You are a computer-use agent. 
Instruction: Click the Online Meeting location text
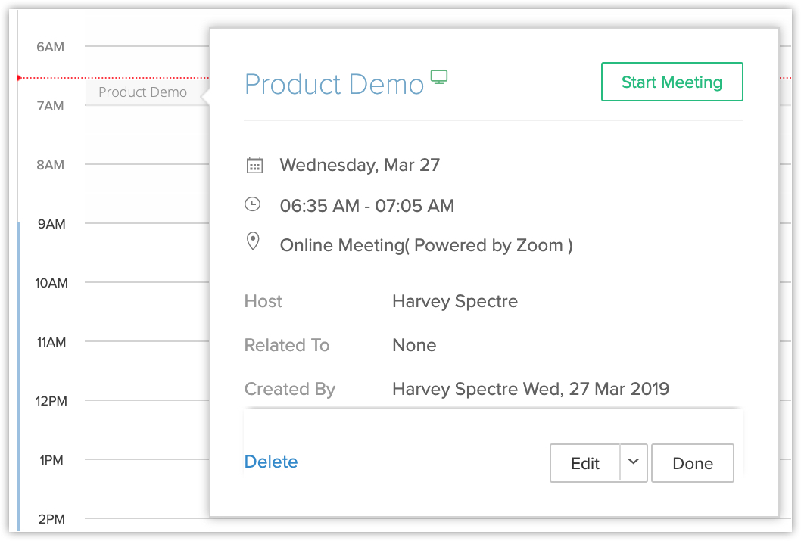click(x=425, y=245)
